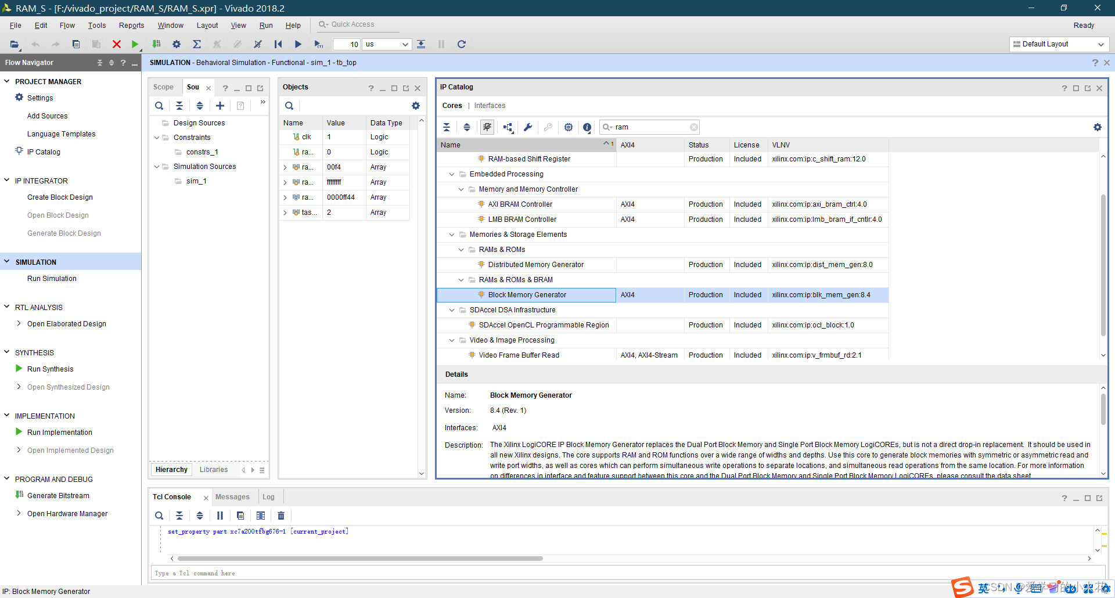1115x598 pixels.
Task: Click the simulation time field showing 10
Action: tap(347, 44)
